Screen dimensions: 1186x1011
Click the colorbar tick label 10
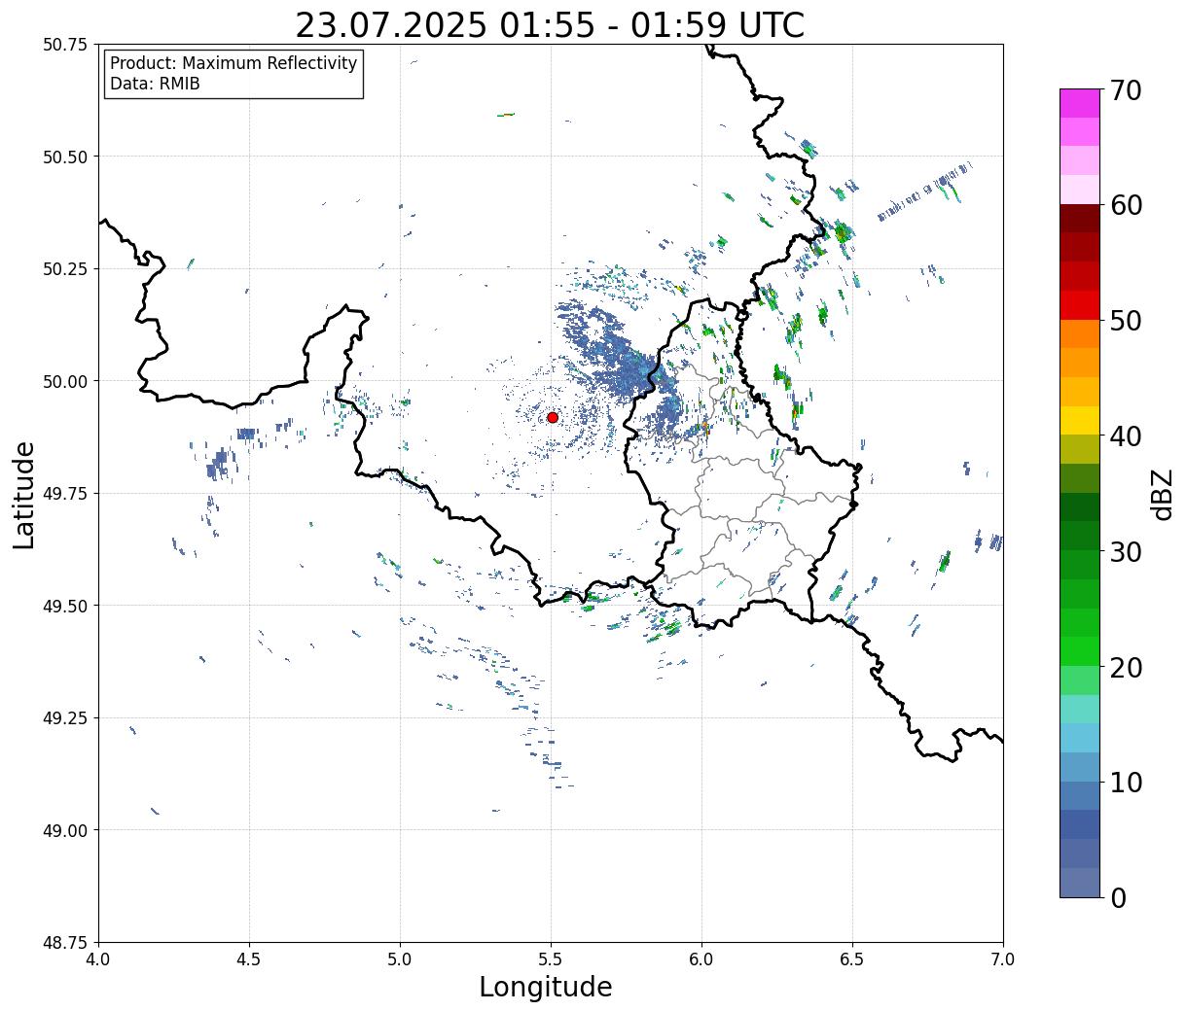tap(1126, 783)
